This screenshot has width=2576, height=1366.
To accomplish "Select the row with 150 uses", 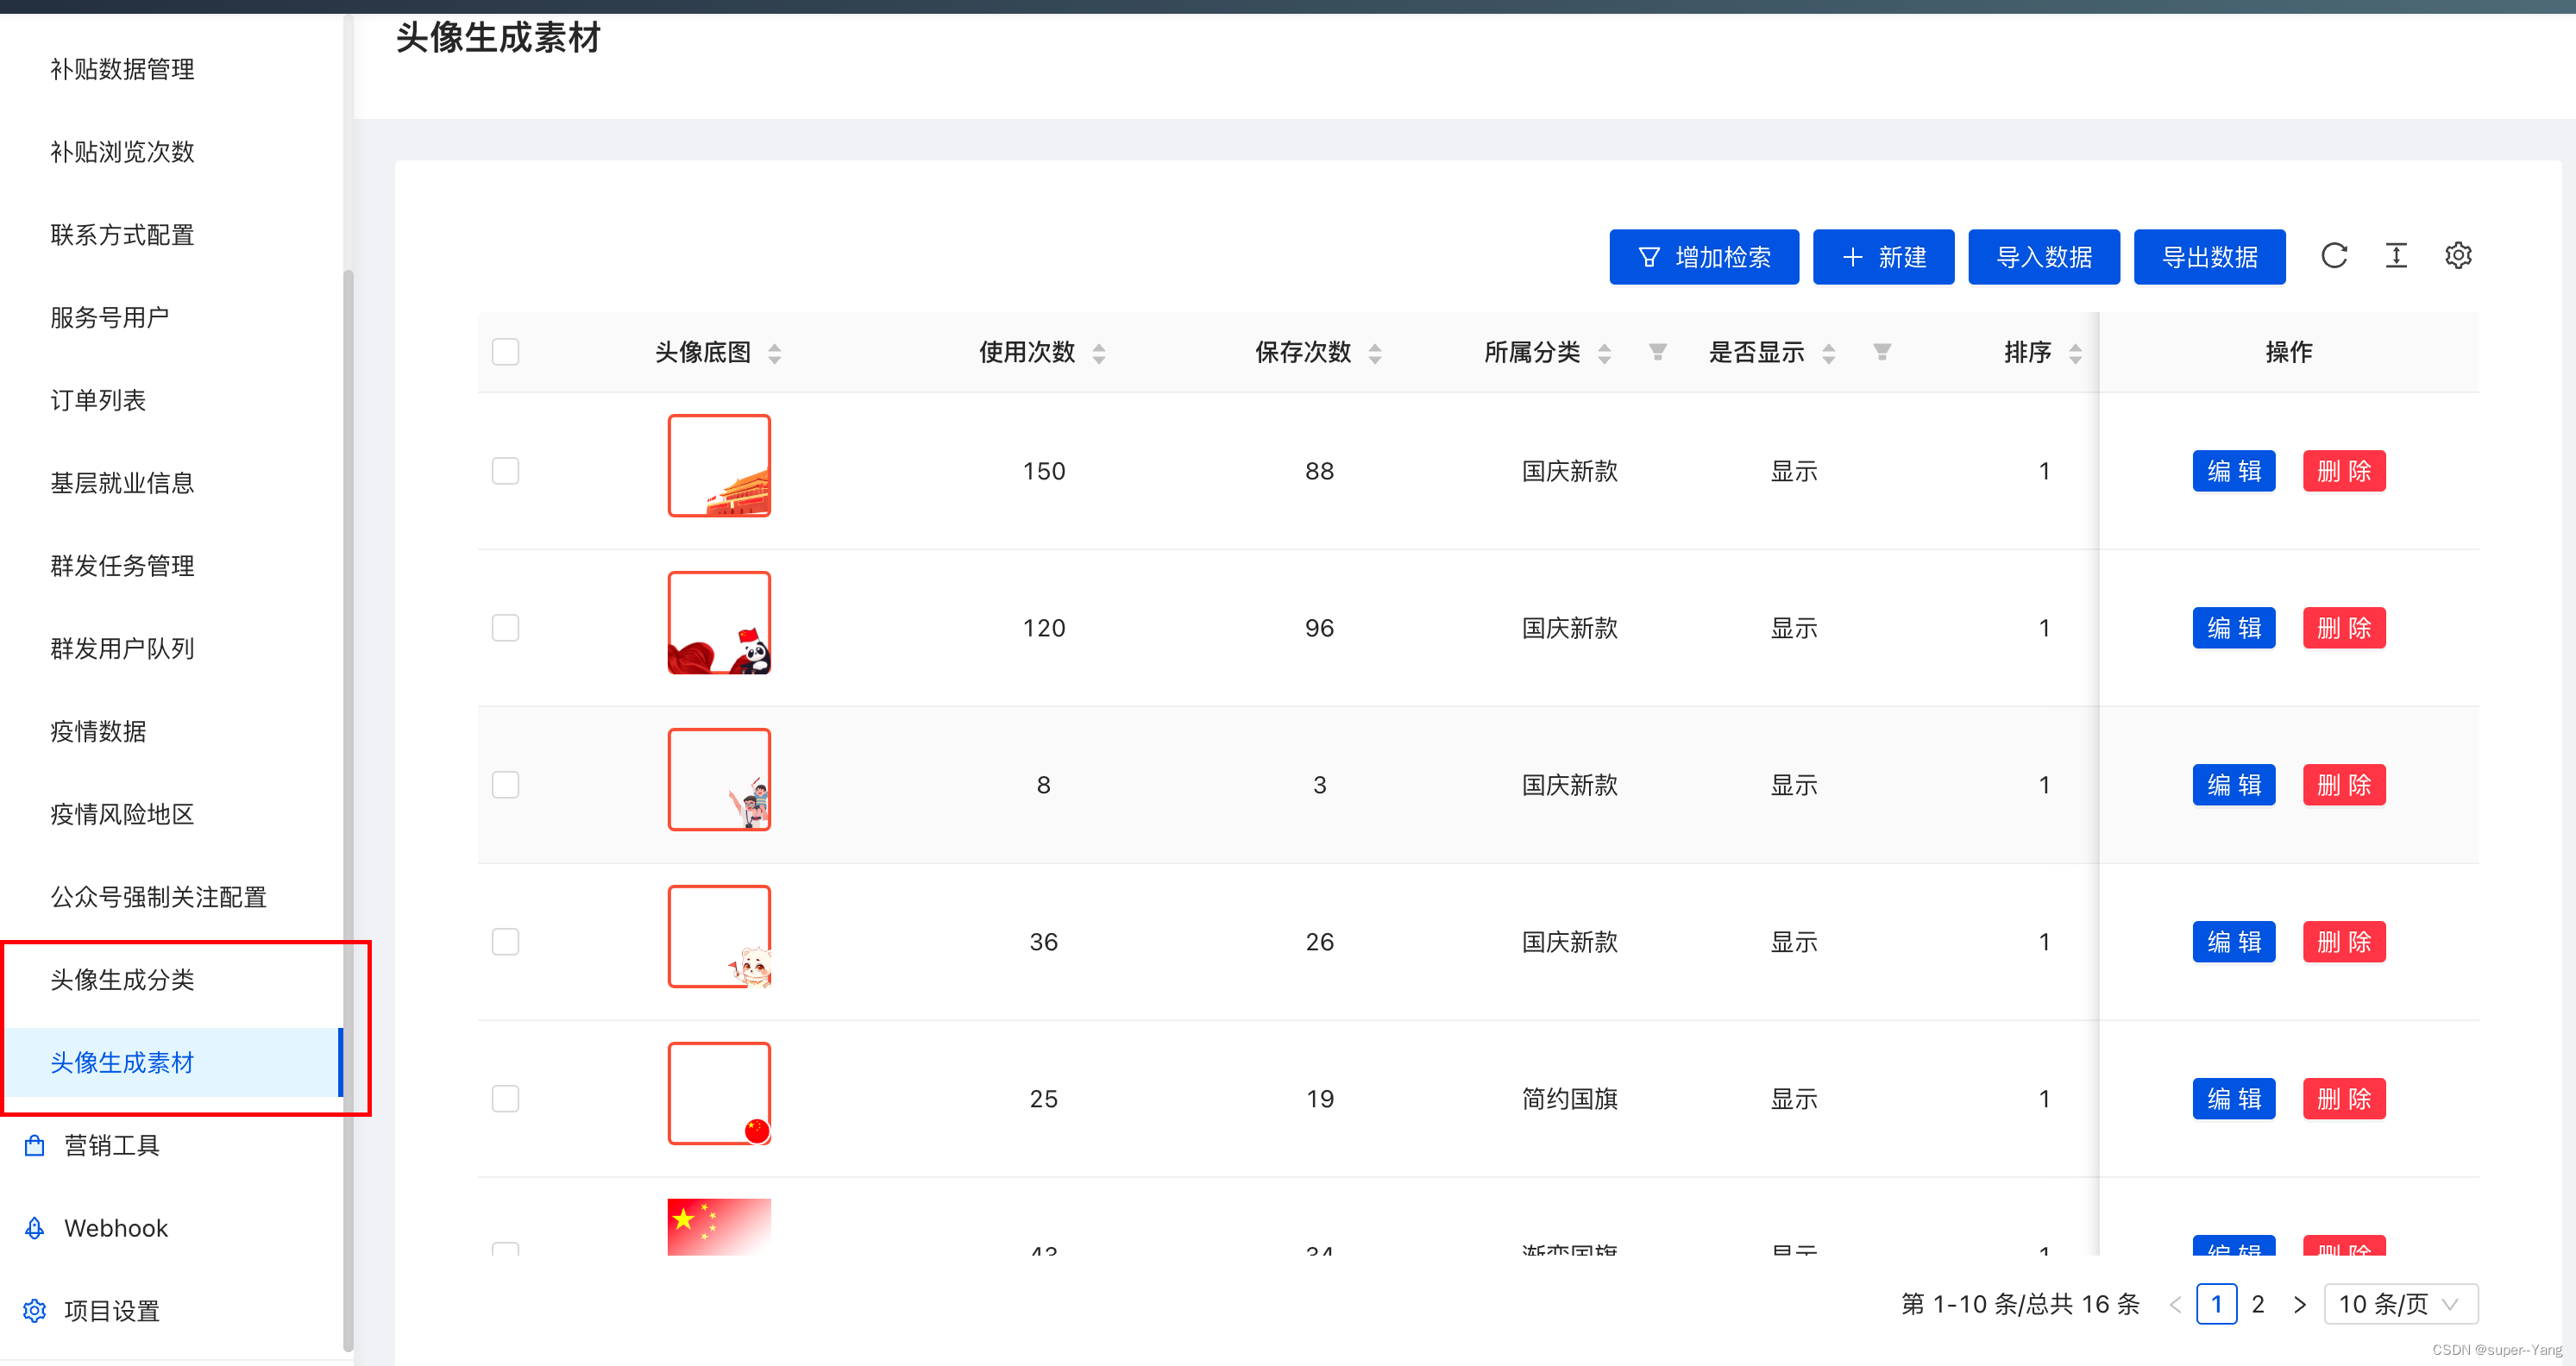I will coord(505,471).
